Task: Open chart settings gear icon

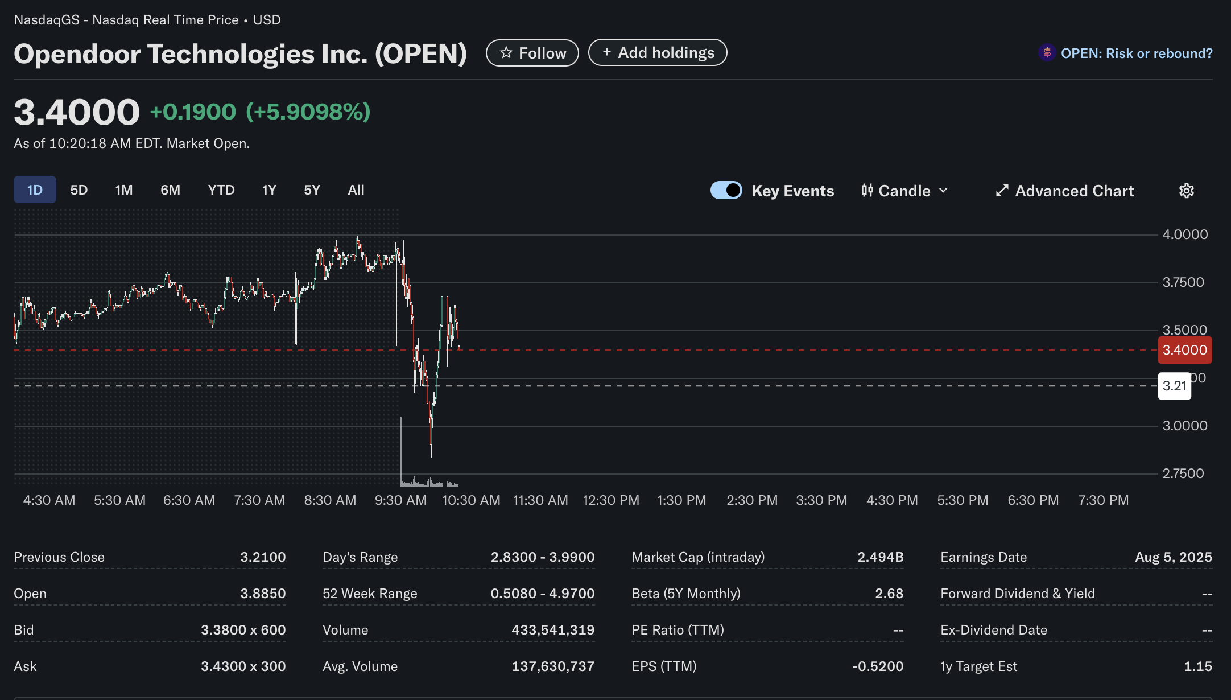Action: pyautogui.click(x=1186, y=191)
